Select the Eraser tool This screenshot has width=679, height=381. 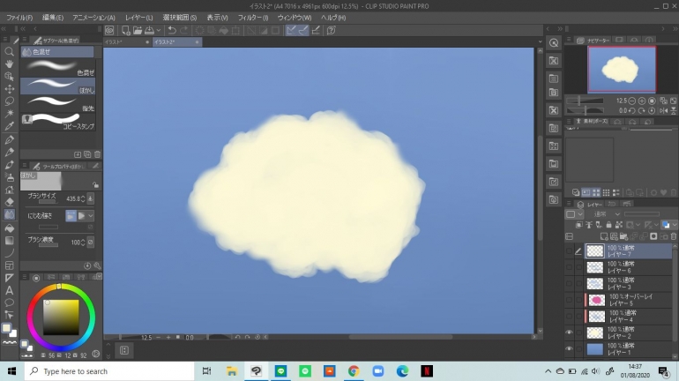click(9, 202)
